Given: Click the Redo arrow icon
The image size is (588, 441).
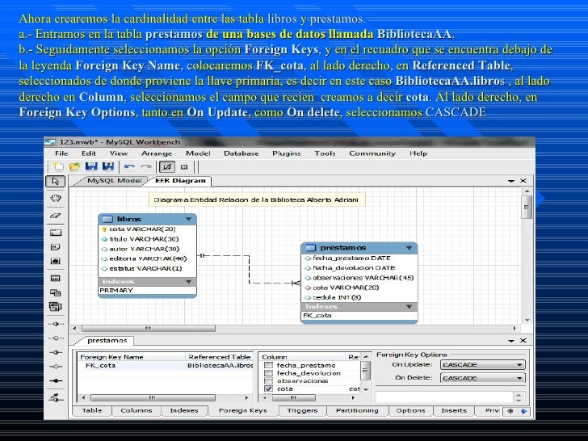Looking at the screenshot, I should [146, 166].
